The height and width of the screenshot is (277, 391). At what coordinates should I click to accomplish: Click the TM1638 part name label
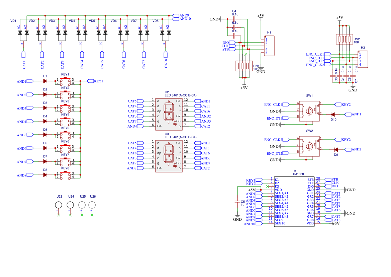(x=298, y=174)
